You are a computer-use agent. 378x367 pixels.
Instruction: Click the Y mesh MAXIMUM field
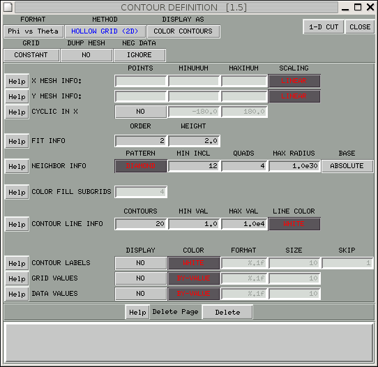pos(245,96)
